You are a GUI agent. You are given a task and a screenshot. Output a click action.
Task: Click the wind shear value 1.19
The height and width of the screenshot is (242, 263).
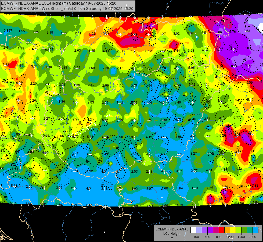pos(194,188)
